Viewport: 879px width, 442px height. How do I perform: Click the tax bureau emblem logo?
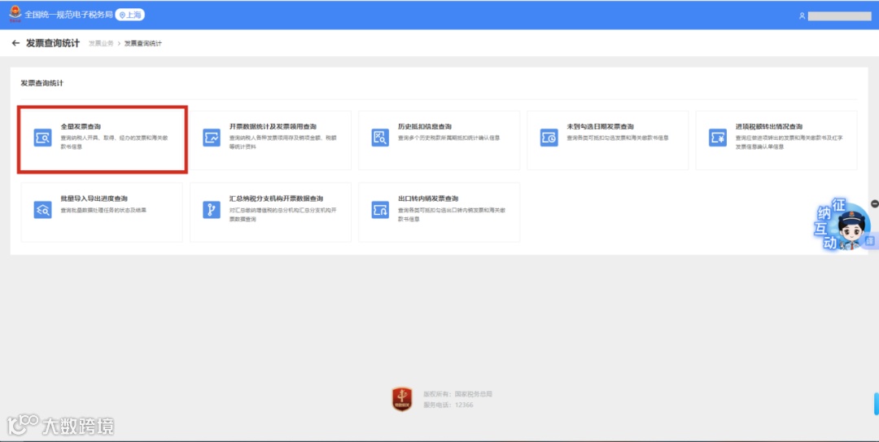(15, 14)
